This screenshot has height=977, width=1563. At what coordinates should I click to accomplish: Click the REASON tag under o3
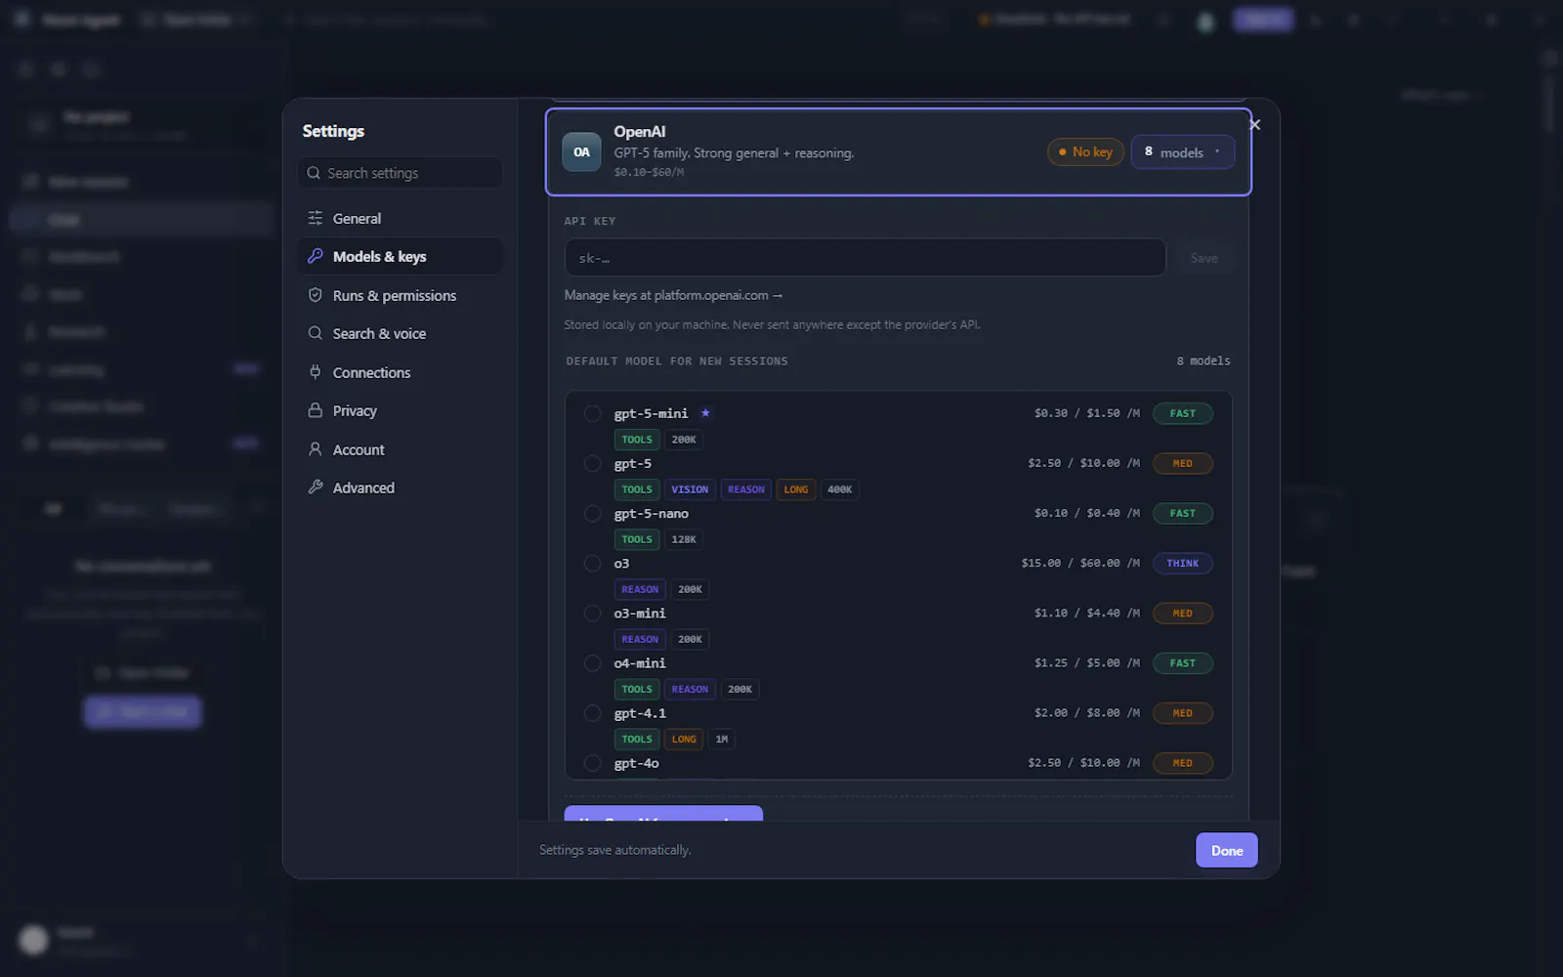pos(640,589)
